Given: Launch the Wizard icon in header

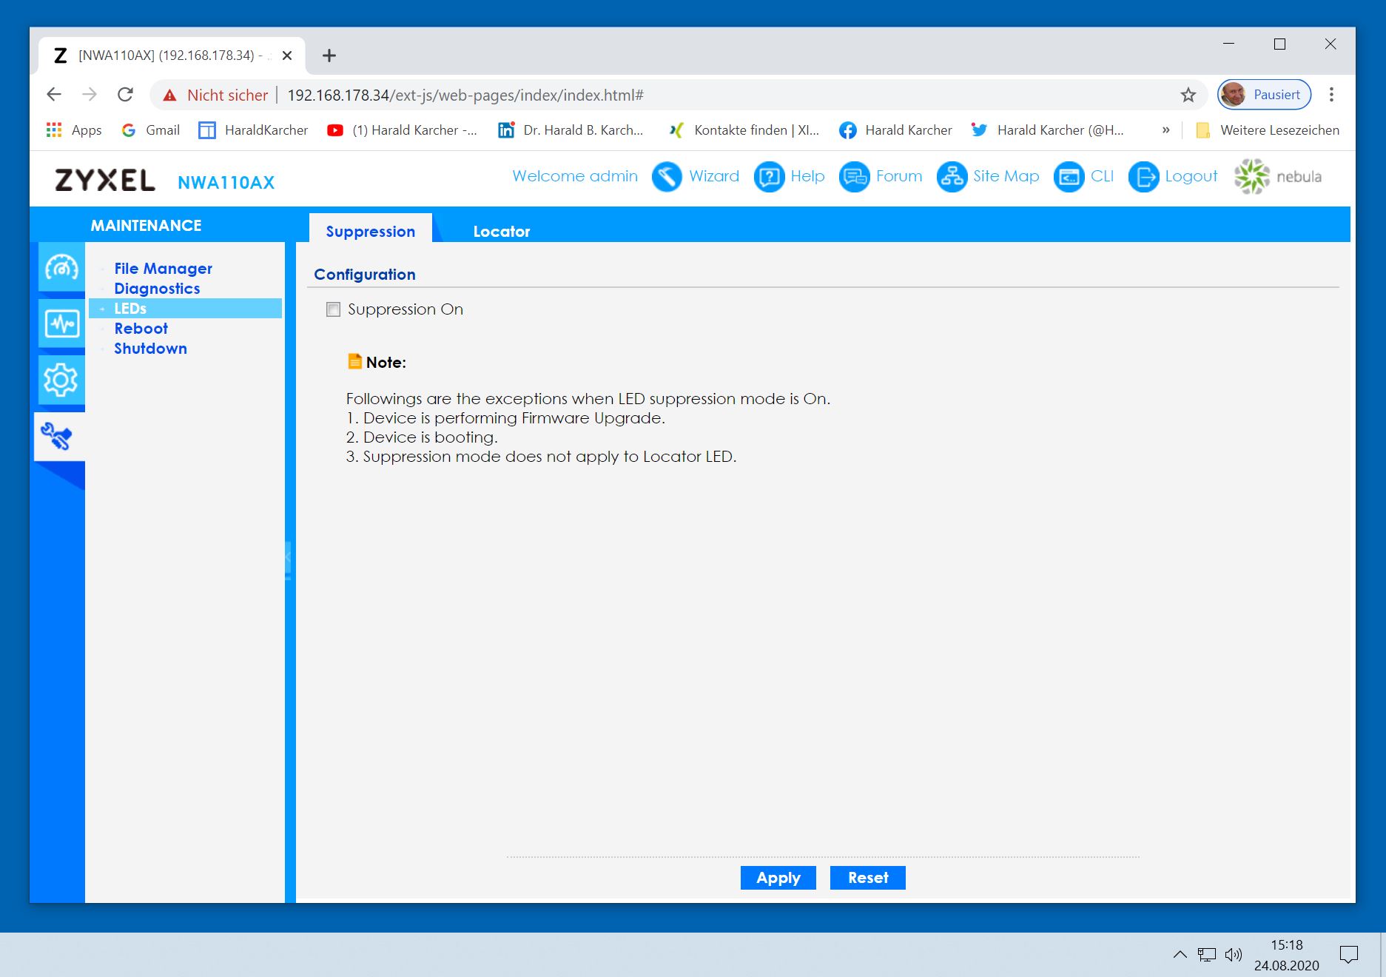Looking at the screenshot, I should coord(666,177).
